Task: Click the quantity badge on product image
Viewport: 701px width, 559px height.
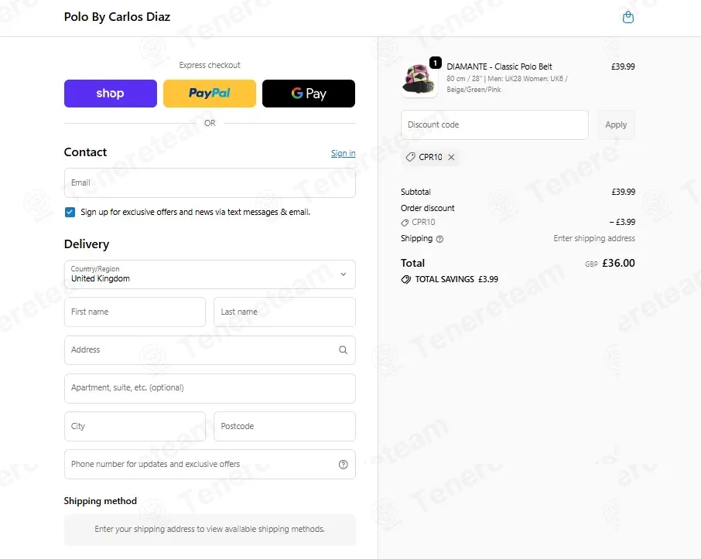Action: [x=436, y=63]
